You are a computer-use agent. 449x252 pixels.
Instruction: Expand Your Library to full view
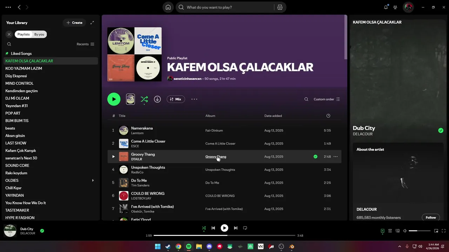coord(92,23)
